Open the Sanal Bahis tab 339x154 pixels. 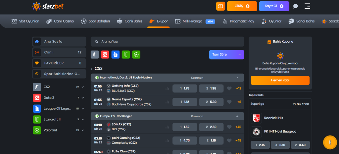pyautogui.click(x=302, y=21)
